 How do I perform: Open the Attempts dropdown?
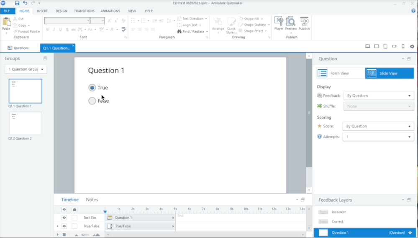(x=378, y=137)
